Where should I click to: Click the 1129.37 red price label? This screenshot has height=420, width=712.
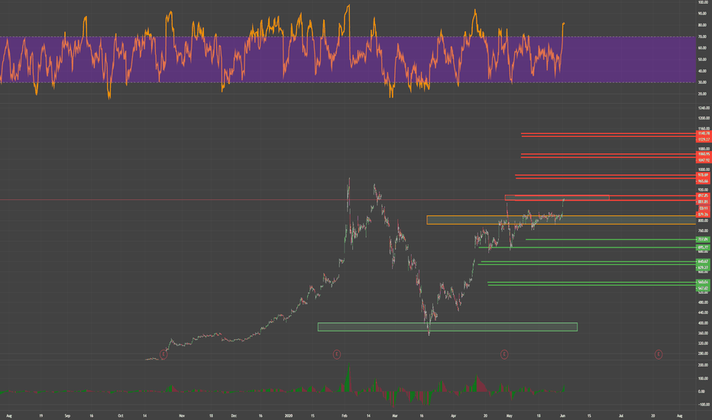coord(703,140)
